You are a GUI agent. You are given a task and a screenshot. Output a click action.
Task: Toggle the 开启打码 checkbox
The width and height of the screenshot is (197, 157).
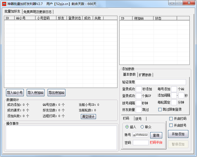tap(171, 119)
